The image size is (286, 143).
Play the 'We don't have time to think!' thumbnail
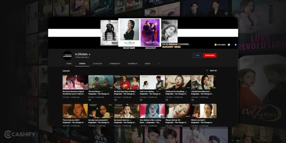(x=127, y=82)
